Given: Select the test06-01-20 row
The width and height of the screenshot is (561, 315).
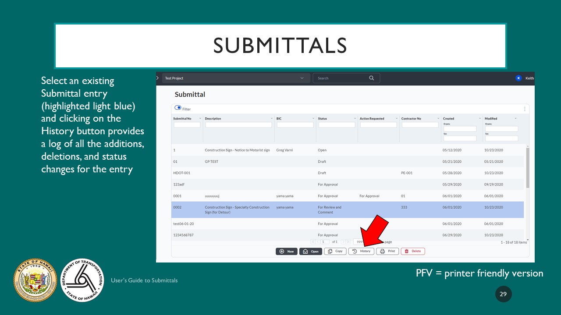Looking at the screenshot, I should 348,224.
